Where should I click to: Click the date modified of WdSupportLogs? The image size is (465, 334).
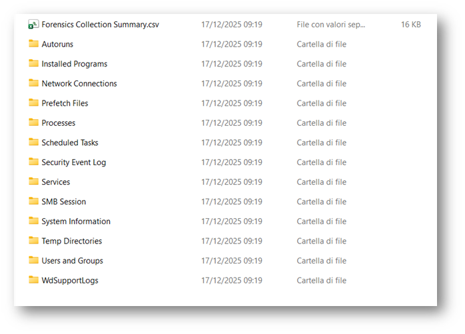point(232,280)
